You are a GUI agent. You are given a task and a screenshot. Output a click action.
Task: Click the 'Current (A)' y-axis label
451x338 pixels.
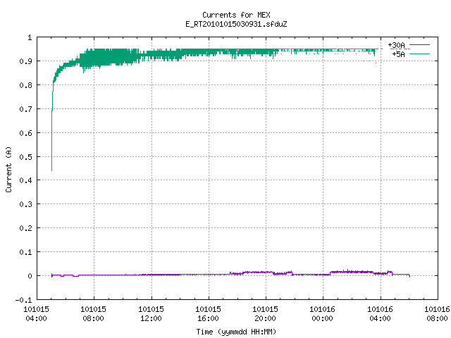(x=8, y=169)
